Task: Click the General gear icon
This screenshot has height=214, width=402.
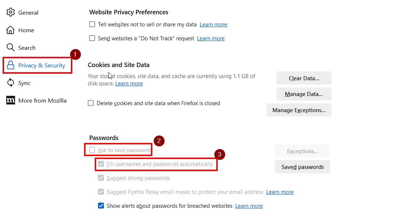Action: [11, 12]
